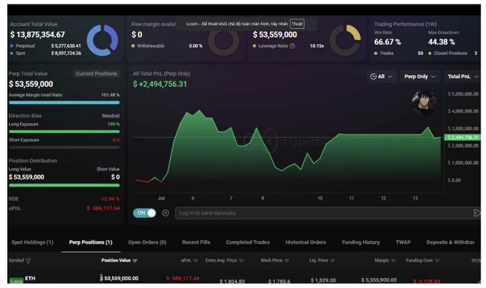The height and width of the screenshot is (288, 486).
Task: Click the green Long Exposure bar
Action: [64, 131]
